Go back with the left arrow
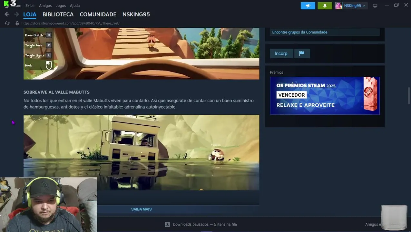 pos(7,15)
